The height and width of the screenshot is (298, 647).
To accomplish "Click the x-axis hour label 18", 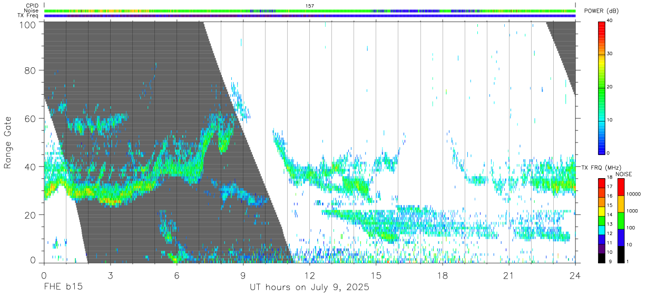I will (443, 275).
